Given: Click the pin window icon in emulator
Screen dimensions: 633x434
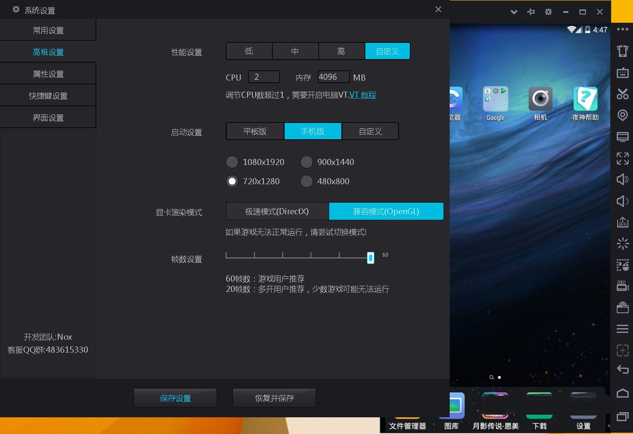Looking at the screenshot, I should 531,12.
